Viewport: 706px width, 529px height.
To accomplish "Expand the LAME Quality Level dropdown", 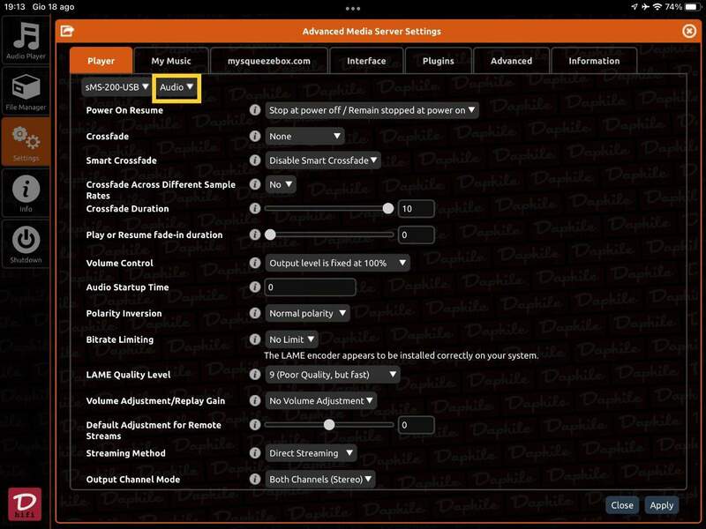I will tap(333, 375).
